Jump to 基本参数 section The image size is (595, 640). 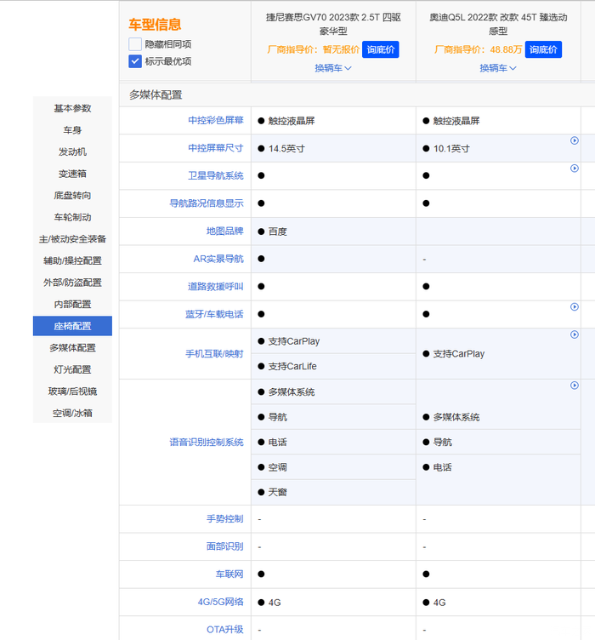tap(72, 108)
